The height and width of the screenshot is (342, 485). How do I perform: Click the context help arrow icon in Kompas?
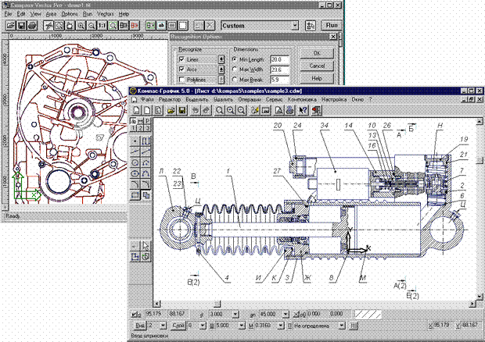303,111
